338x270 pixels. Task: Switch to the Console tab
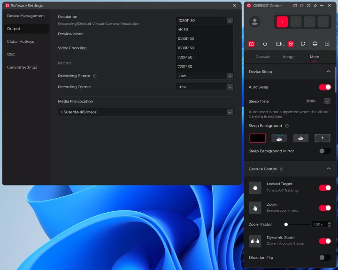click(262, 57)
